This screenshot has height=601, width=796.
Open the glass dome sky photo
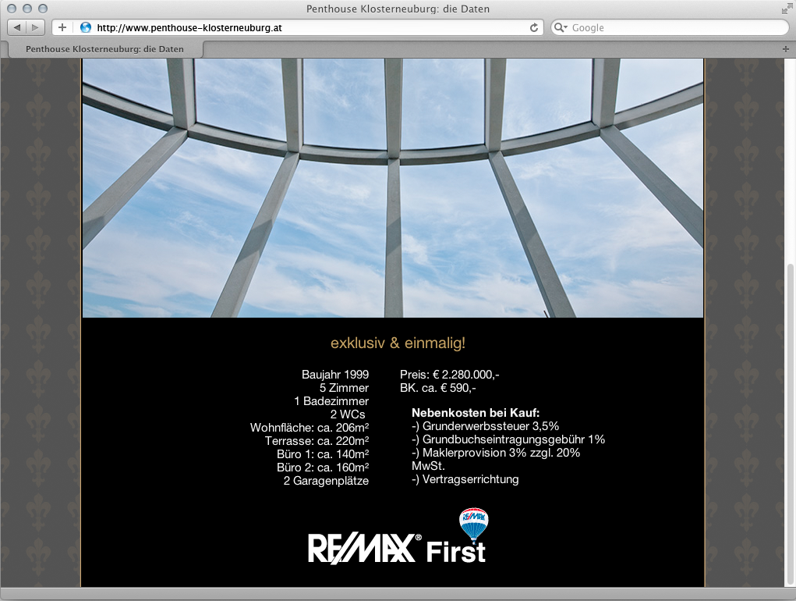pyautogui.click(x=392, y=188)
